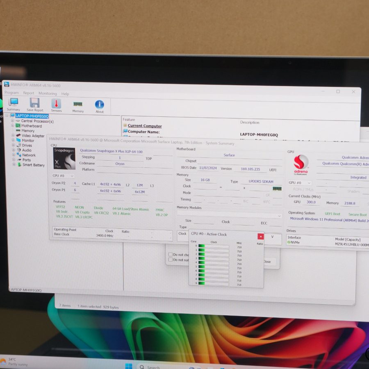Expand the Network tree node
The height and width of the screenshot is (369, 369).
coord(14,155)
